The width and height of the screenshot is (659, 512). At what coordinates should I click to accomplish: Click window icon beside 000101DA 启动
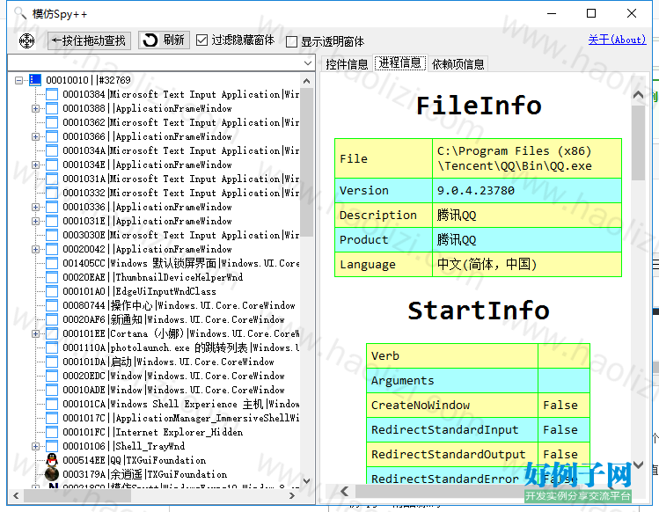[52, 362]
